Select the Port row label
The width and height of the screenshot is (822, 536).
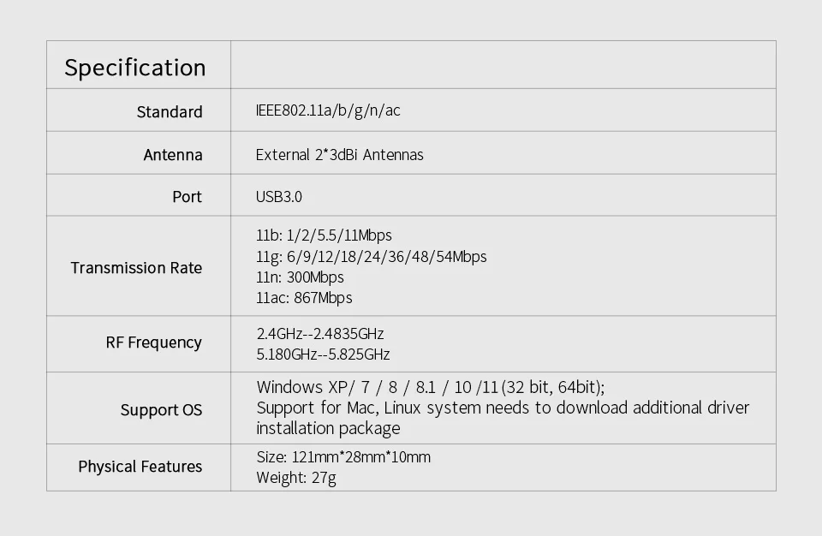click(187, 197)
